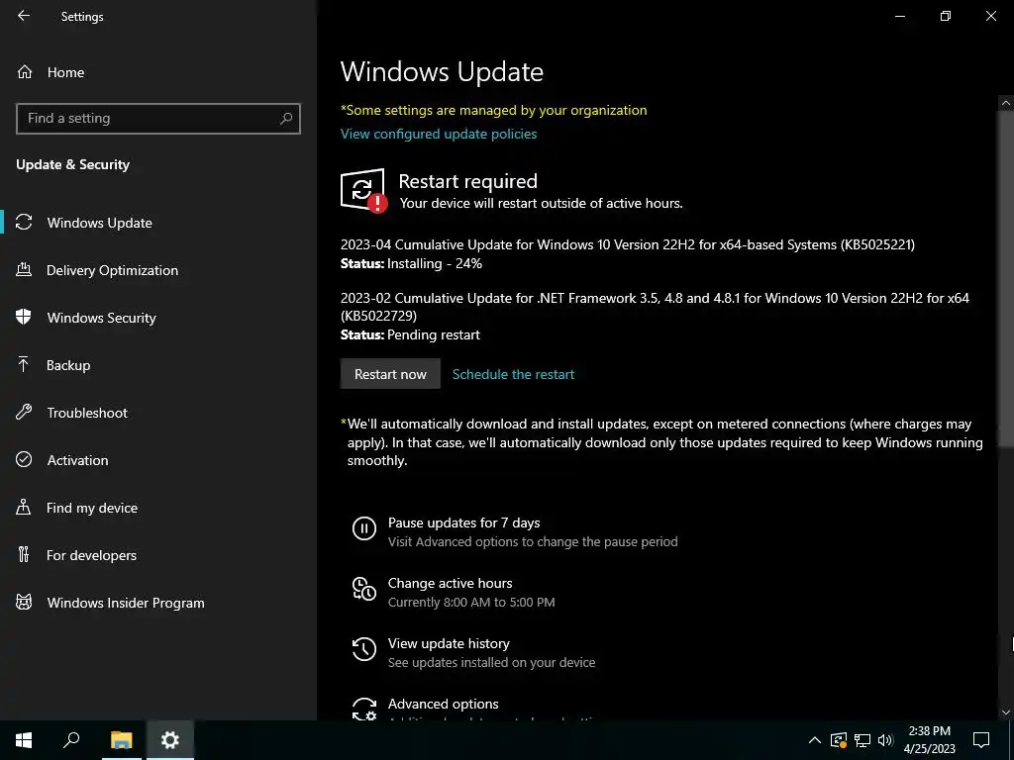Click Pause updates for 7 days
The height and width of the screenshot is (760, 1014).
point(463,522)
